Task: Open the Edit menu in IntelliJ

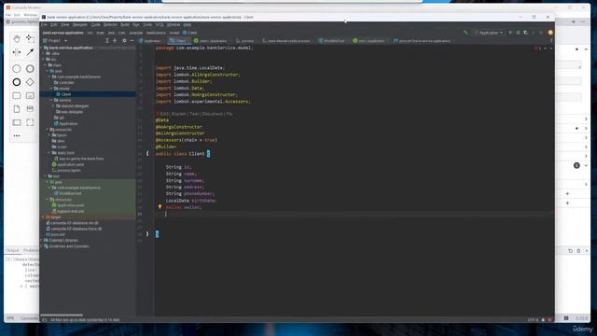Action: click(54, 25)
